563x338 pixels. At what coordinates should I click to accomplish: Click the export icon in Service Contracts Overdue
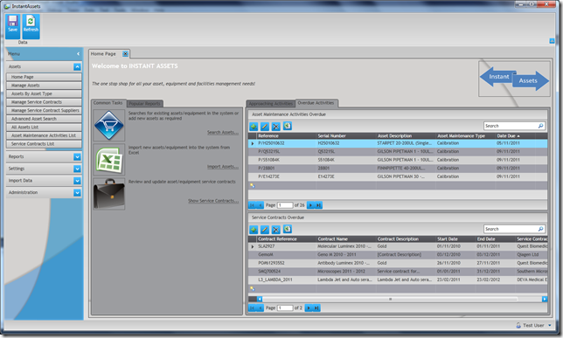pyautogui.click(x=288, y=229)
